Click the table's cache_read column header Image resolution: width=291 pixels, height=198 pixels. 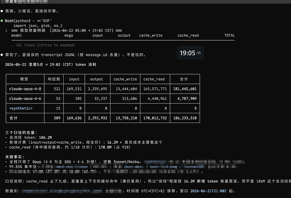point(154,79)
